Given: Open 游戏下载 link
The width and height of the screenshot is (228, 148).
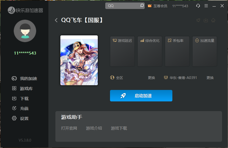Looking at the screenshot, I should coord(119,128).
